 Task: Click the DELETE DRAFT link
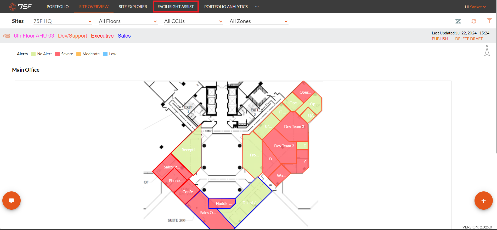click(x=469, y=39)
